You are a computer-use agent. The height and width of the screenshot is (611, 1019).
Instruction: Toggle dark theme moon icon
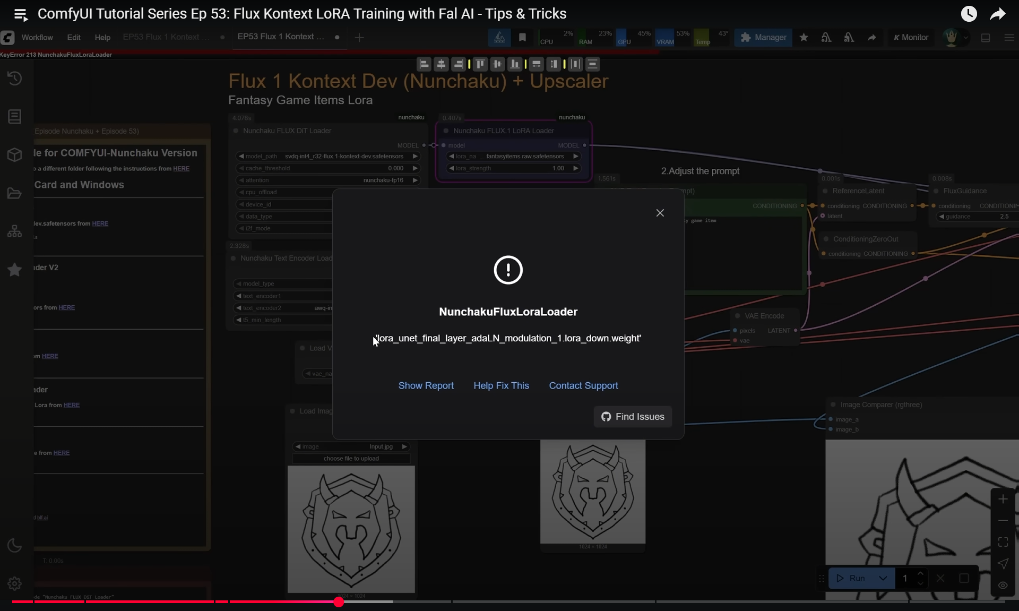[15, 545]
